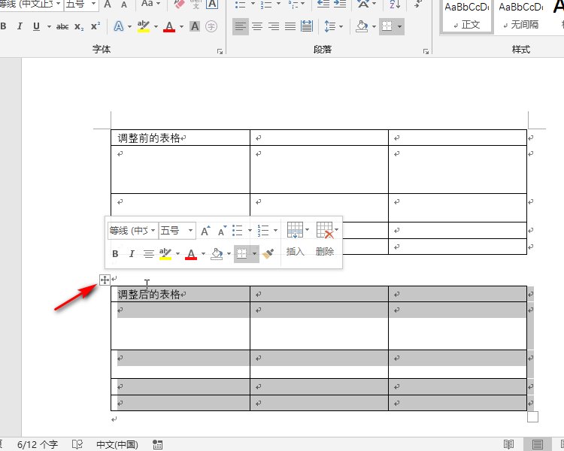Decrease font size in mini toolbar

point(222,231)
